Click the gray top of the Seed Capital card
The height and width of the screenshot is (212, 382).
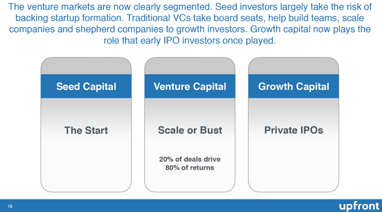(x=86, y=66)
